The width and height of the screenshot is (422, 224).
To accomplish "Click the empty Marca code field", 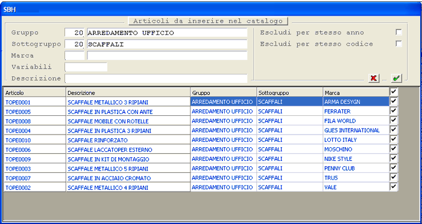I will [75, 56].
